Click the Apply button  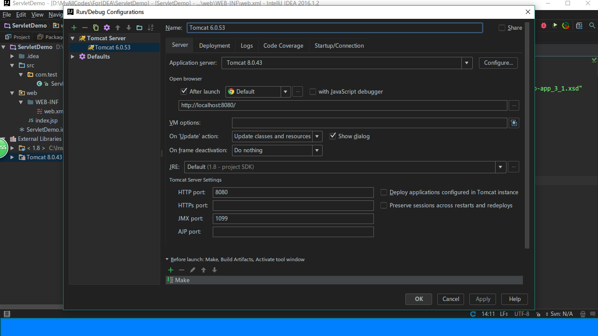point(483,299)
